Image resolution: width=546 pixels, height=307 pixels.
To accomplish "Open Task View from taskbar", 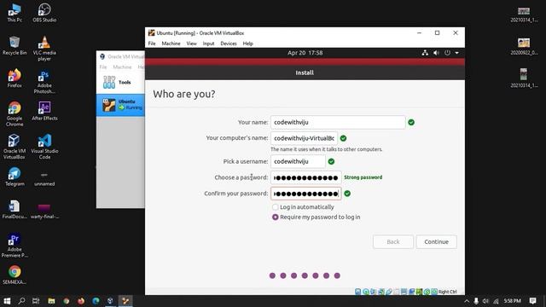I will click(36, 301).
